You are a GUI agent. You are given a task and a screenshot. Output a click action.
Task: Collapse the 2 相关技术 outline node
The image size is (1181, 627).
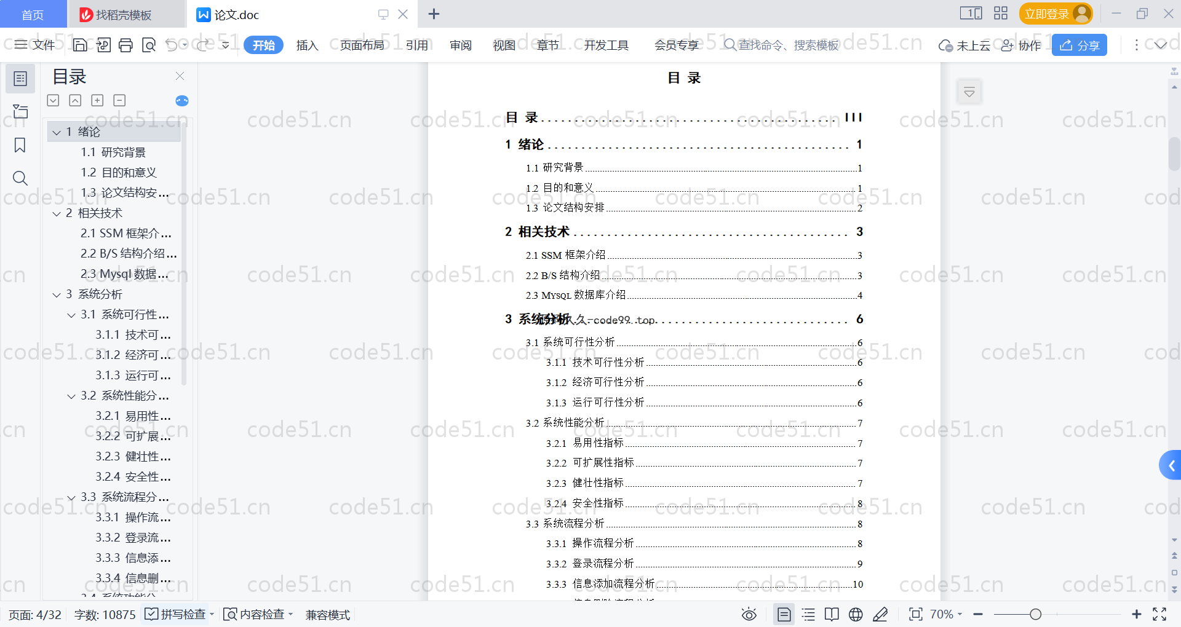[57, 213]
